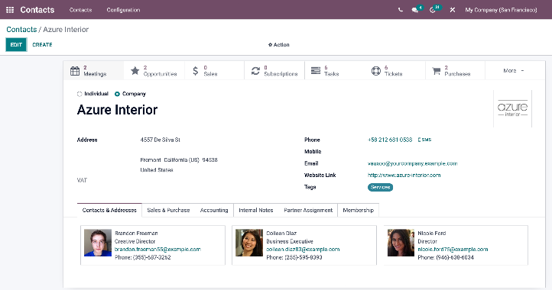552x290 pixels.
Task: Click the Sales dollar icon
Action: tap(196, 71)
